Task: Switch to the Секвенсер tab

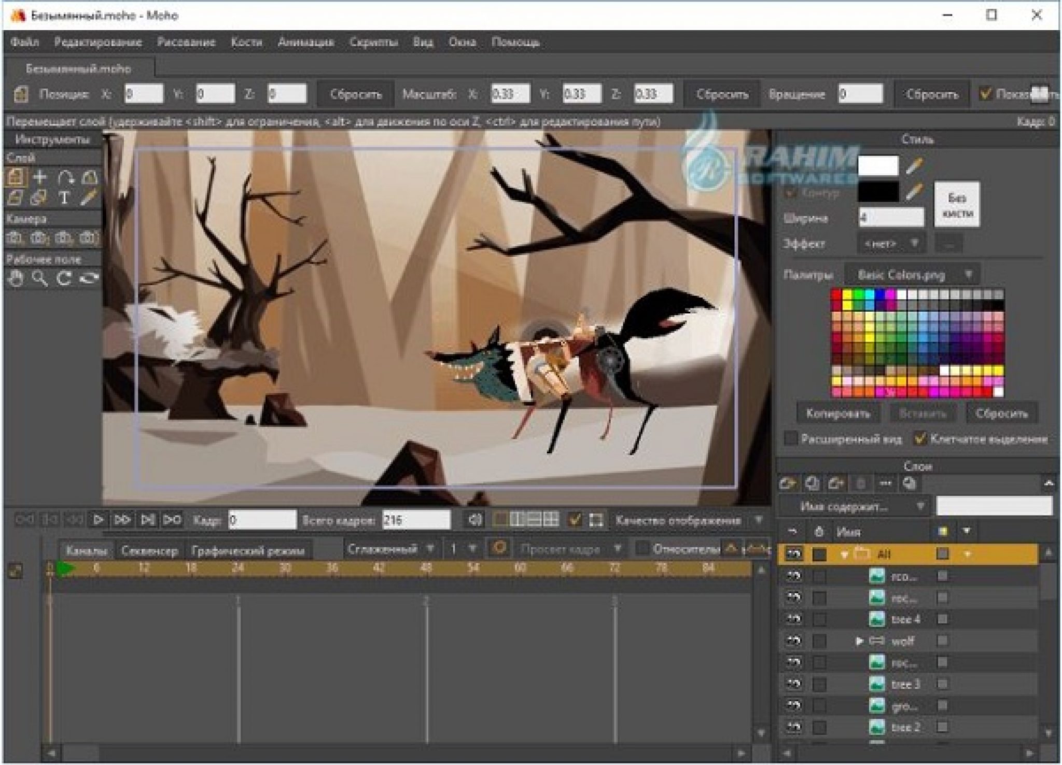Action: 149,551
